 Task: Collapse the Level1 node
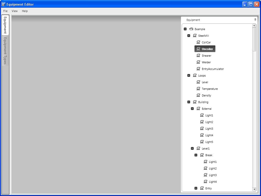coord(192,148)
